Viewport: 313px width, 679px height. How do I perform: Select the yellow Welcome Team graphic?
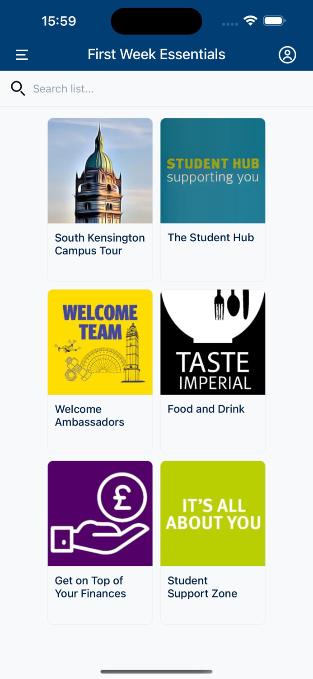(100, 342)
